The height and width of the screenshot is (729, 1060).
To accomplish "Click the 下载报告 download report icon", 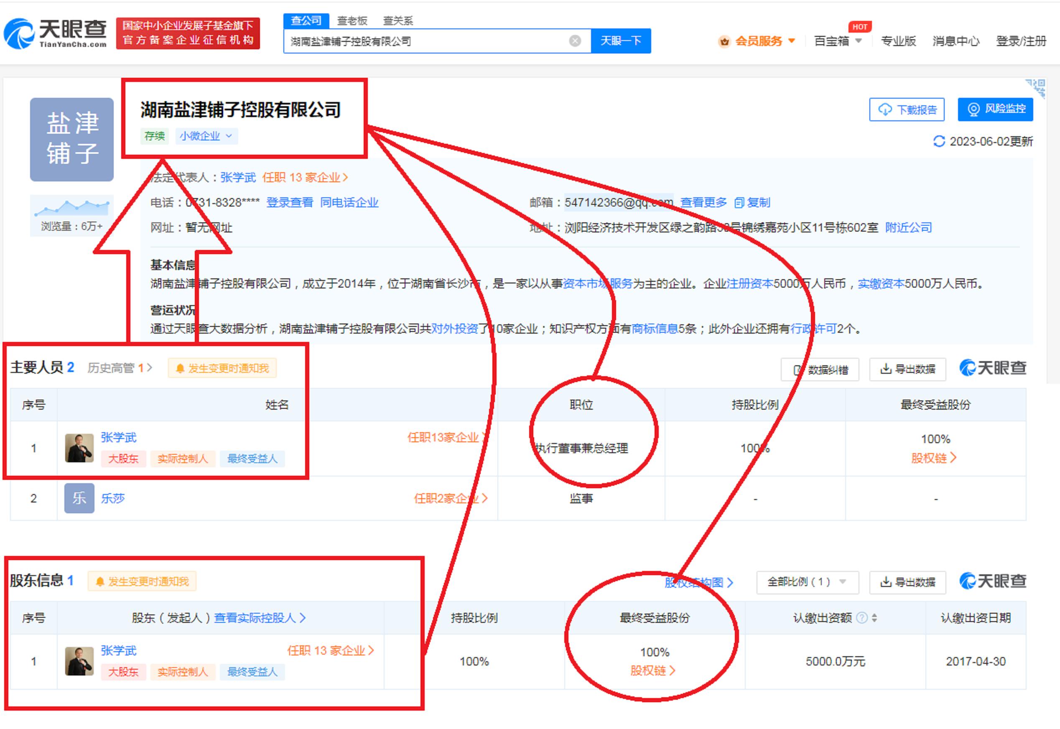I will (884, 109).
